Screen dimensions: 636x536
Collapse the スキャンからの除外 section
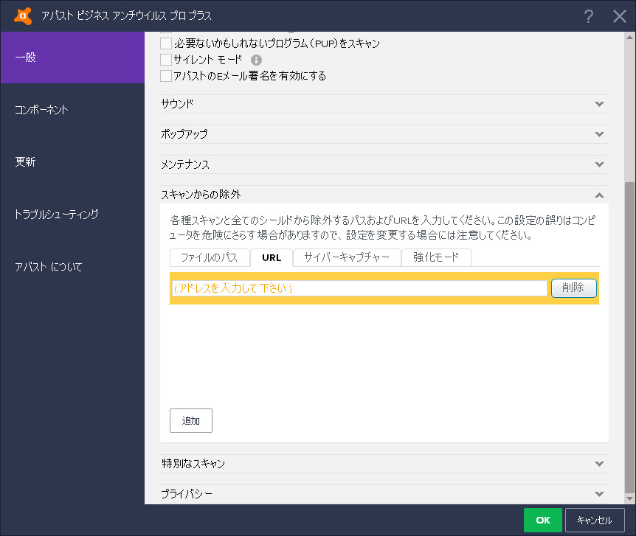[384, 195]
